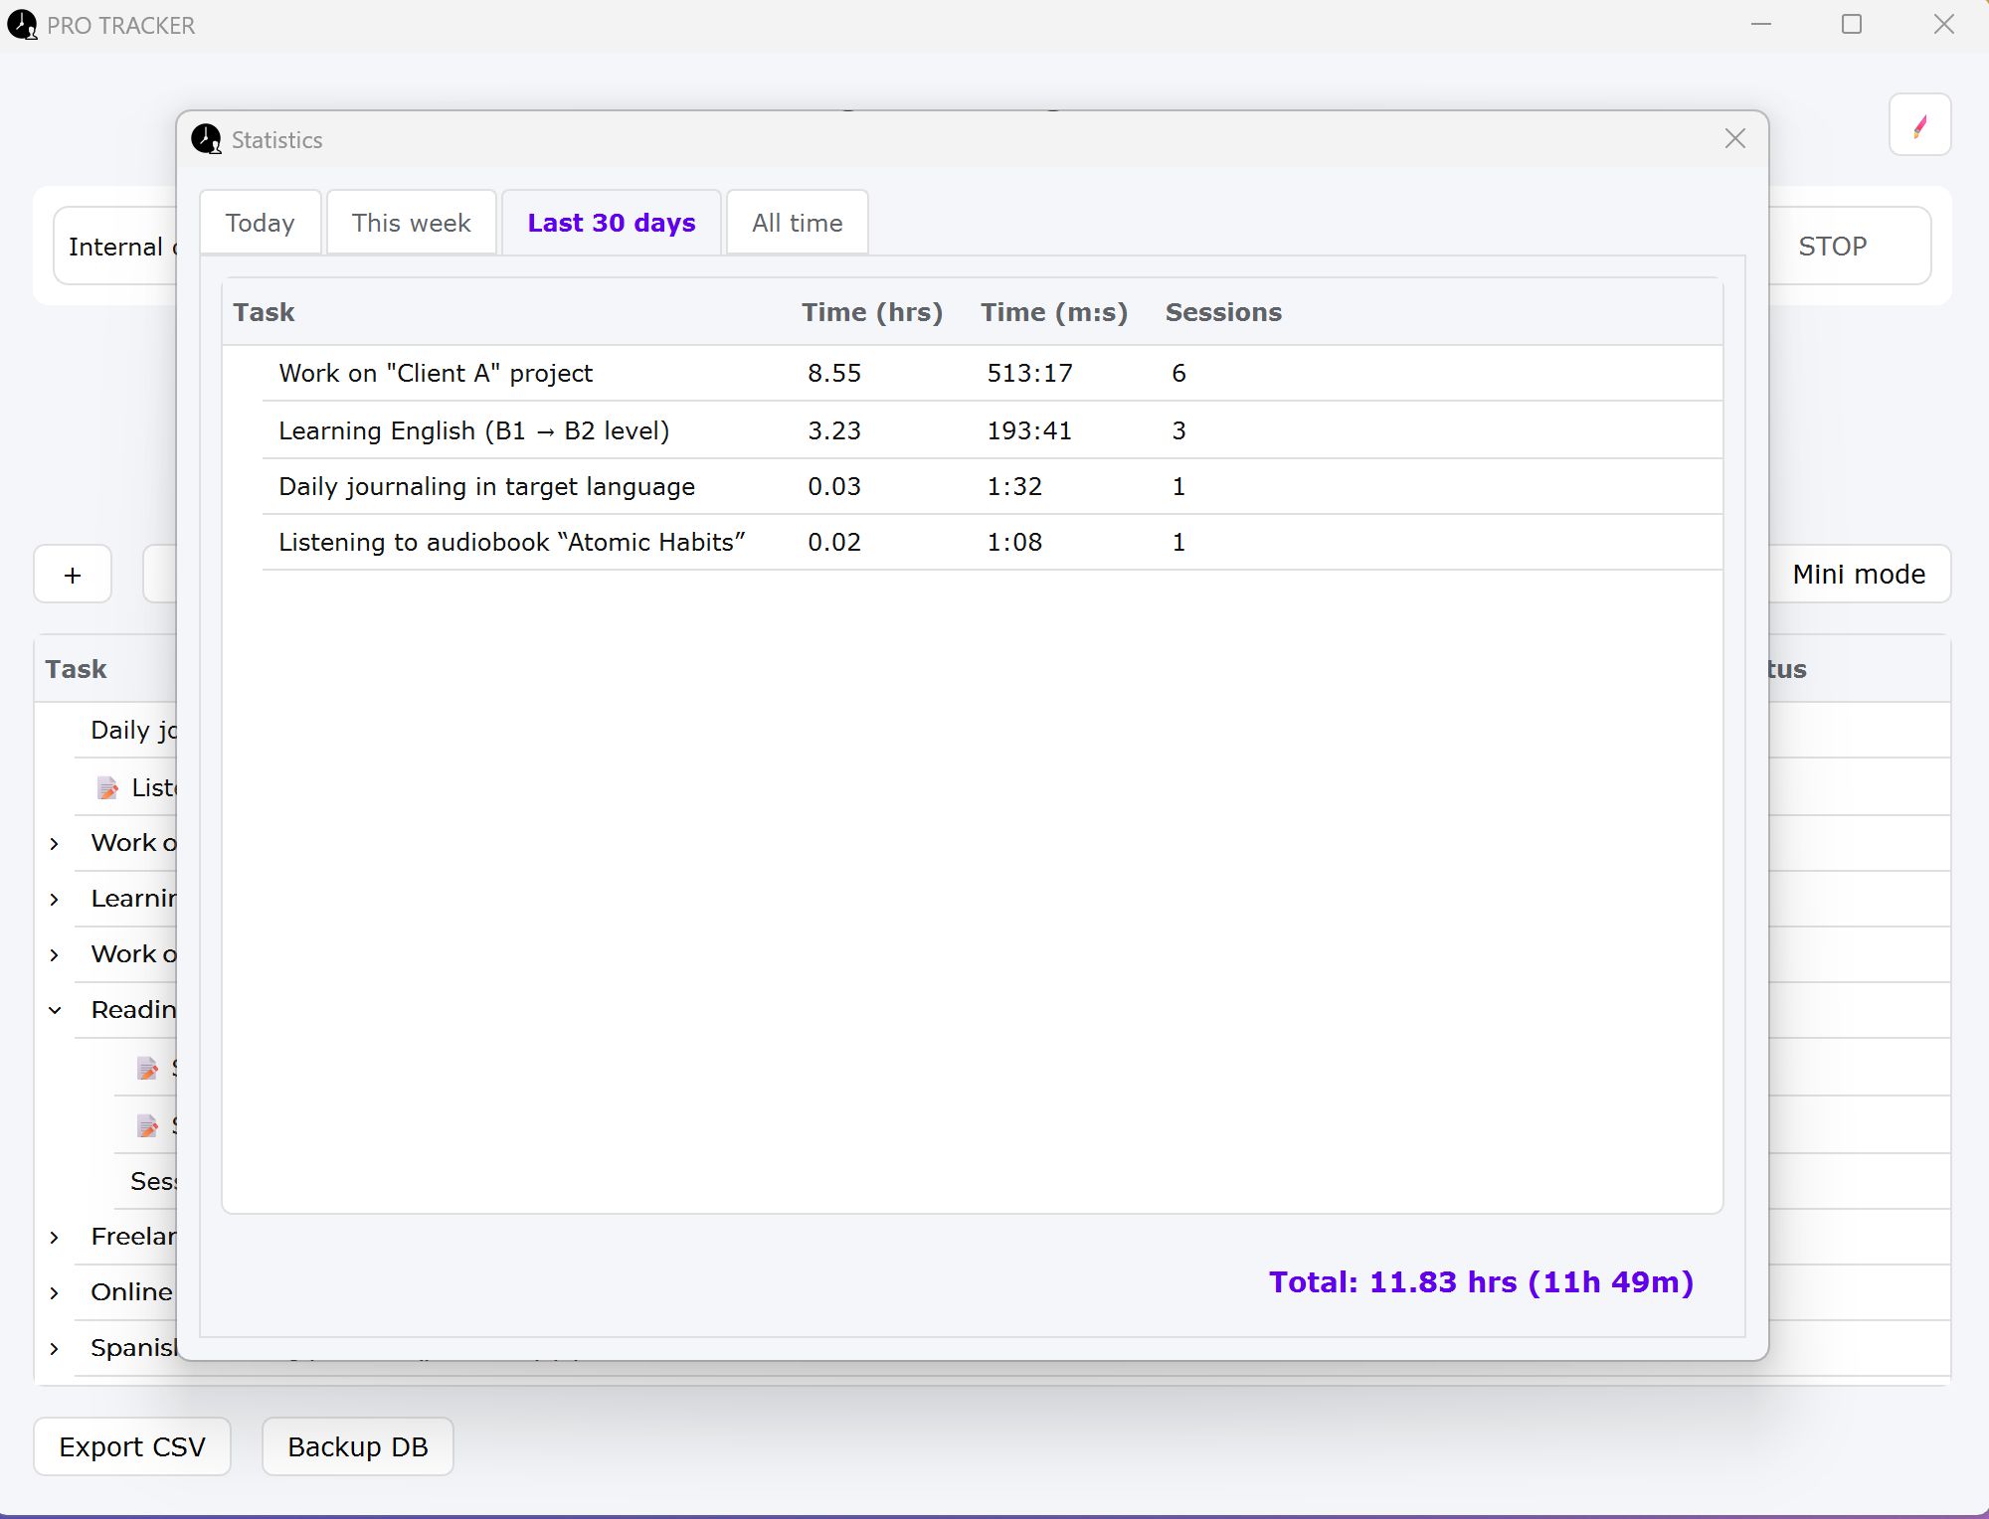Click the pencil edit icon top right
Viewport: 1989px width, 1519px height.
[x=1919, y=125]
